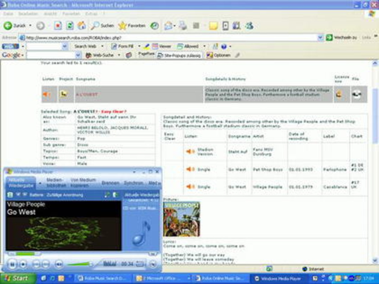Play the Pet Shop Boys Single speaker icon
Screen dimensions: 379x284
[x=190, y=169]
